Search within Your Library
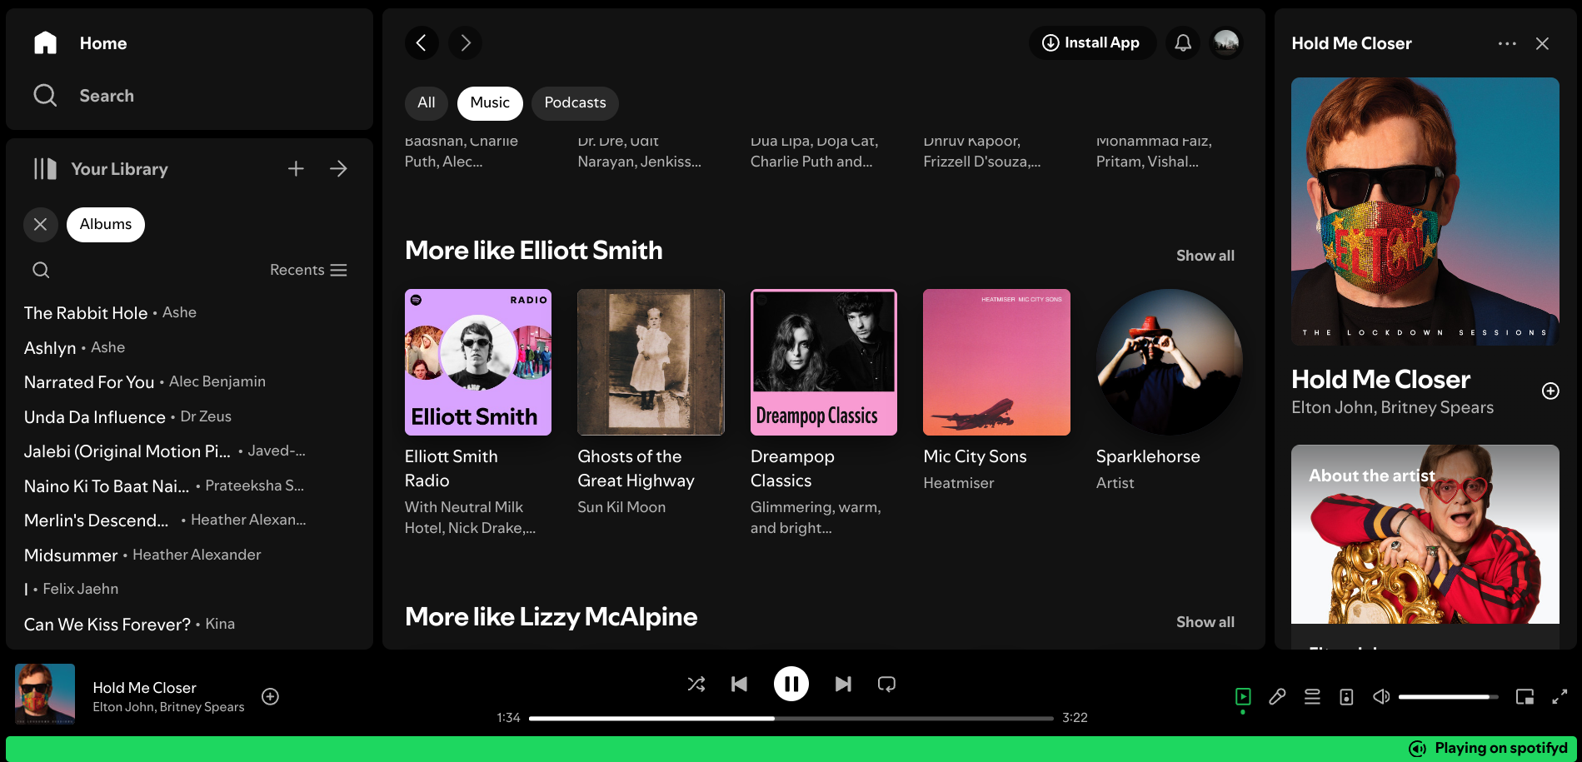 click(41, 270)
